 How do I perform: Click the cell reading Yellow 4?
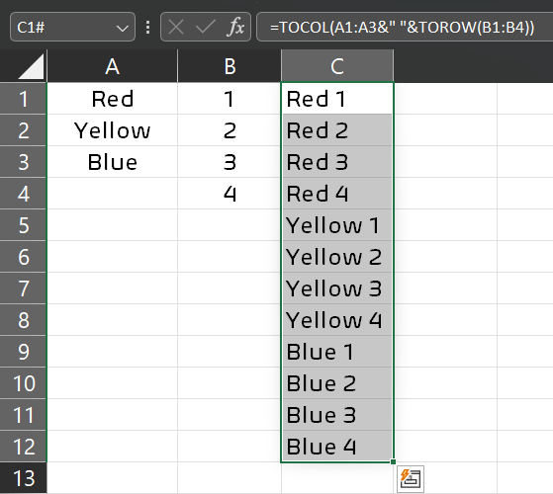click(x=337, y=320)
